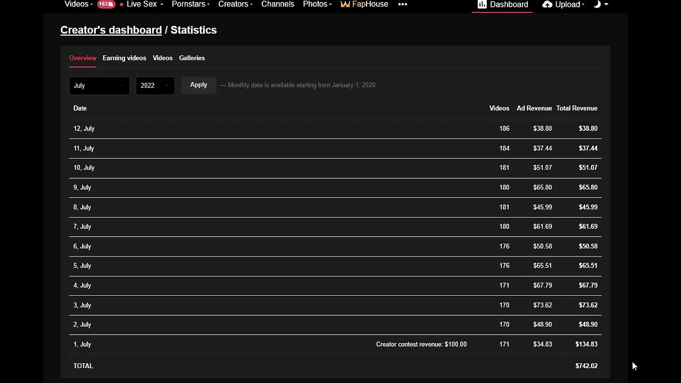Click the Total Revenue column header

coord(577,109)
